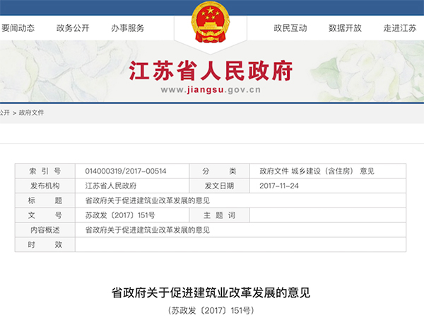
Task: Select 办事服务 in the navigation bar
Action: point(127,28)
